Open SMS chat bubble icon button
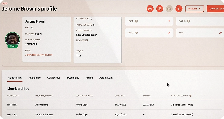Viewport: 224px width, 119px height. (x=160, y=9)
